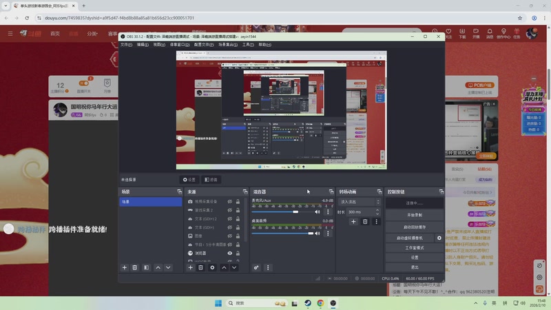Screen dimensions: 551x310
Task: Adjust the 300 ms duration stepper arrows
Action: [x=377, y=212]
